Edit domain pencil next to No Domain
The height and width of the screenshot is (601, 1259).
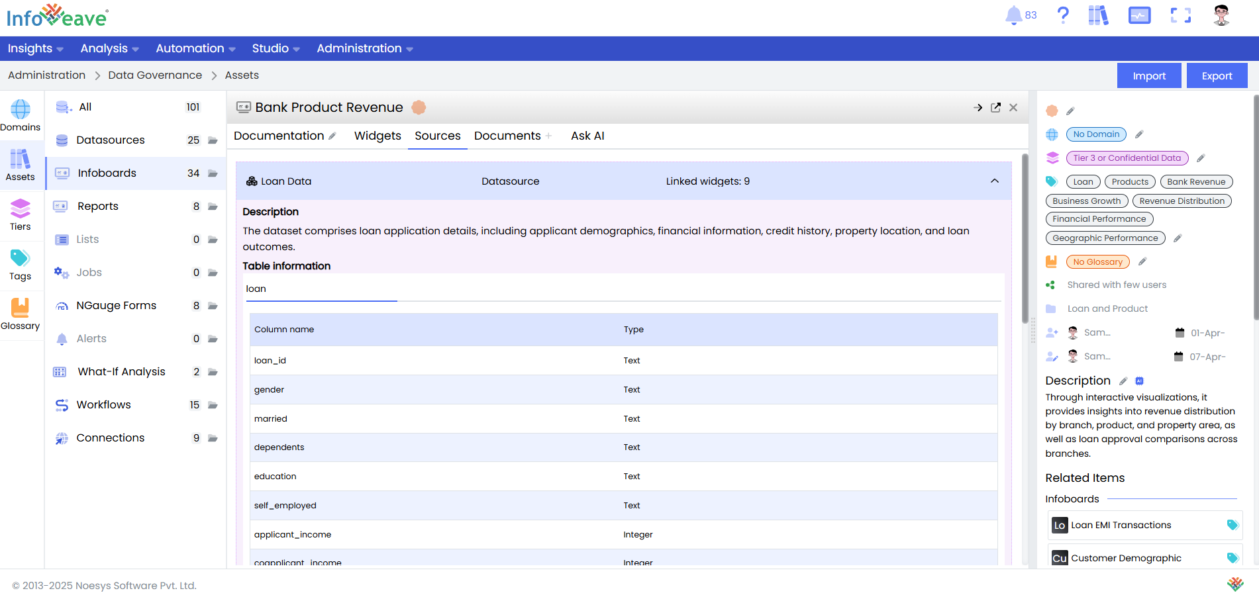(x=1139, y=134)
